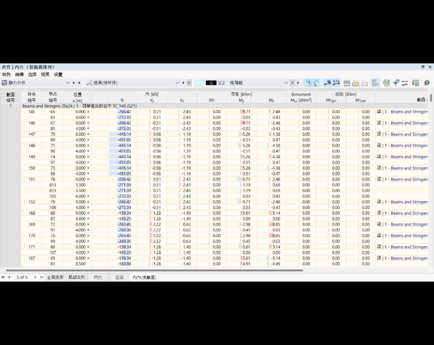Go to previous table beside 结果(按杆件)
434x345 pixels.
pyautogui.click(x=183, y=83)
